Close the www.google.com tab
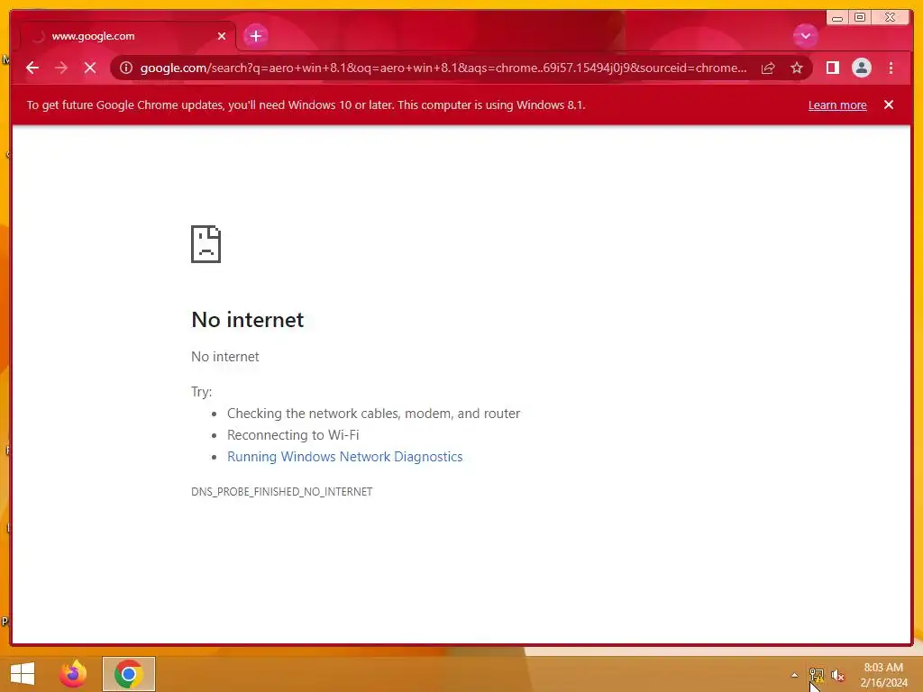This screenshot has width=923, height=692. click(222, 36)
